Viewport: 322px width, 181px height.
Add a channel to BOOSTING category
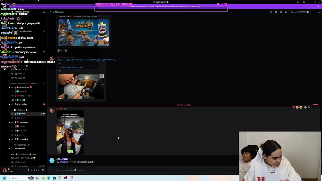tap(44, 145)
